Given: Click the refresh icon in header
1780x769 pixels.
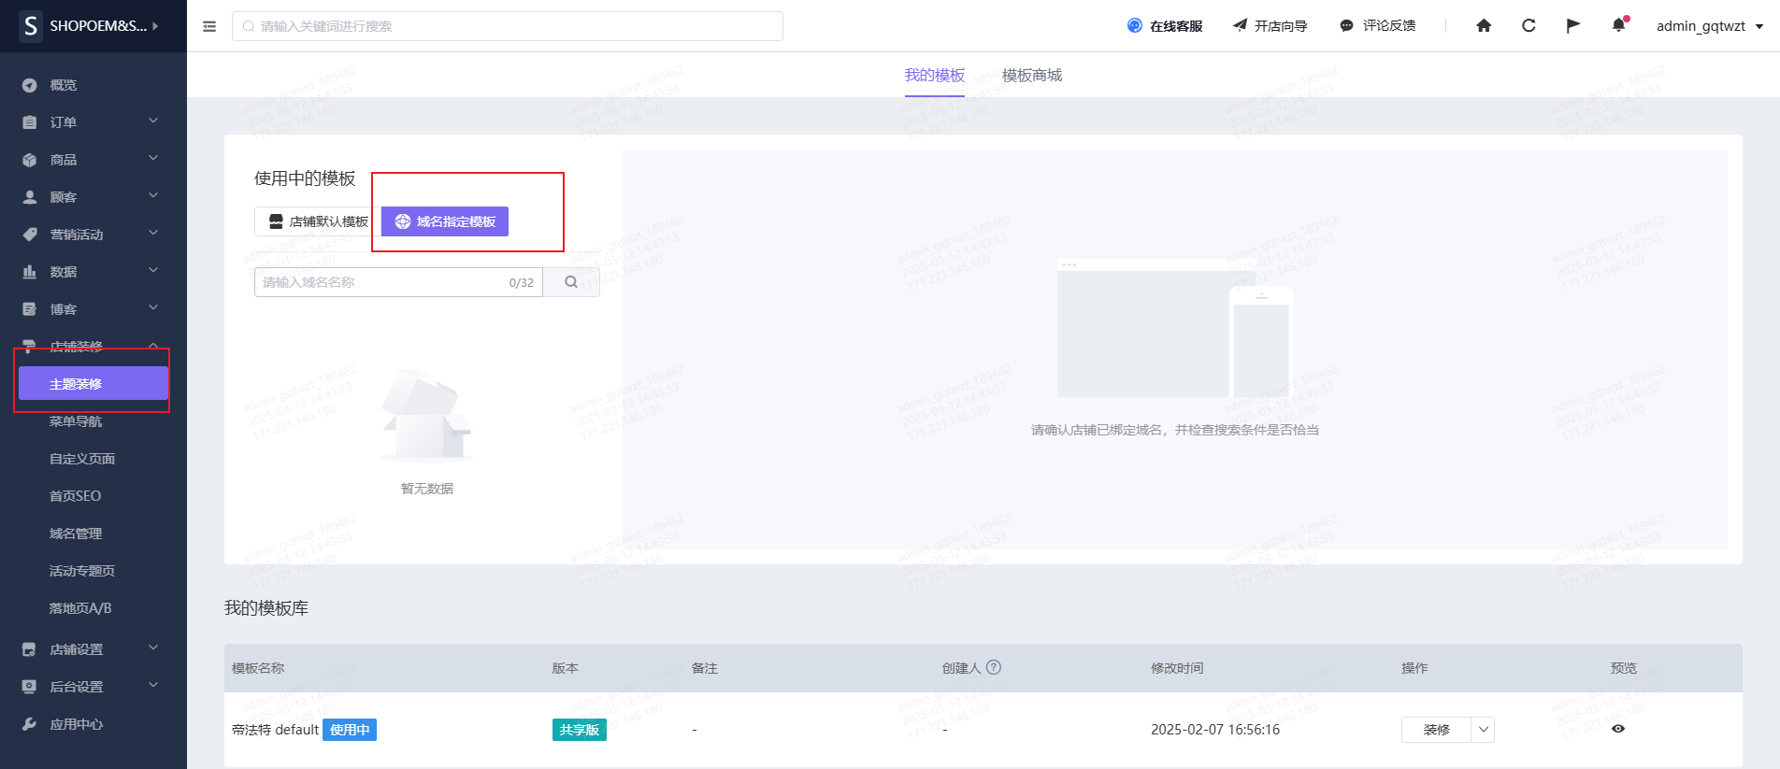Looking at the screenshot, I should pos(1529,26).
